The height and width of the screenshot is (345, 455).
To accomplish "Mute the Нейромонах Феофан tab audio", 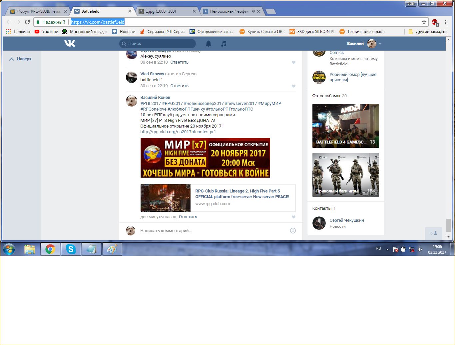I will [253, 11].
